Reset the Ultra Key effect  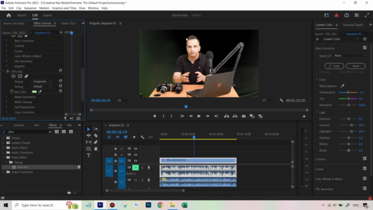coord(61,71)
